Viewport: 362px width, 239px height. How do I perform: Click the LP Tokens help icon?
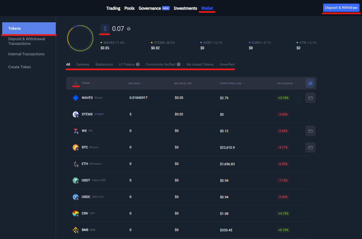[138, 64]
